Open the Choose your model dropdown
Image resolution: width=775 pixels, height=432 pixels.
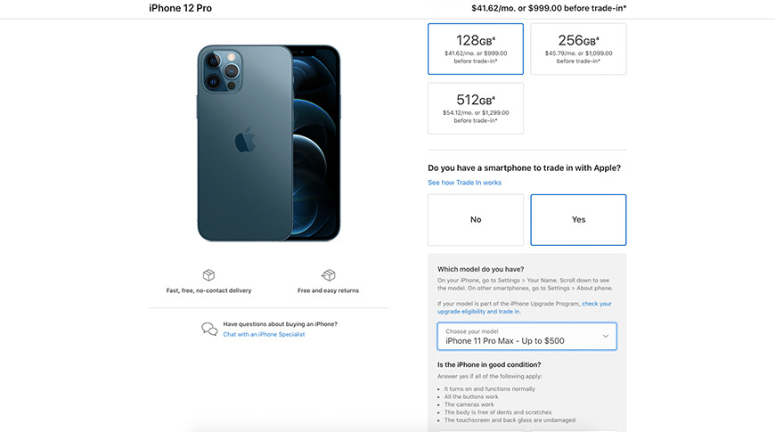[x=526, y=336]
